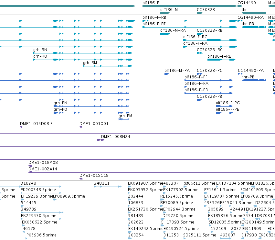
Task: Click the CG14490 gene label
Action: 247,3
